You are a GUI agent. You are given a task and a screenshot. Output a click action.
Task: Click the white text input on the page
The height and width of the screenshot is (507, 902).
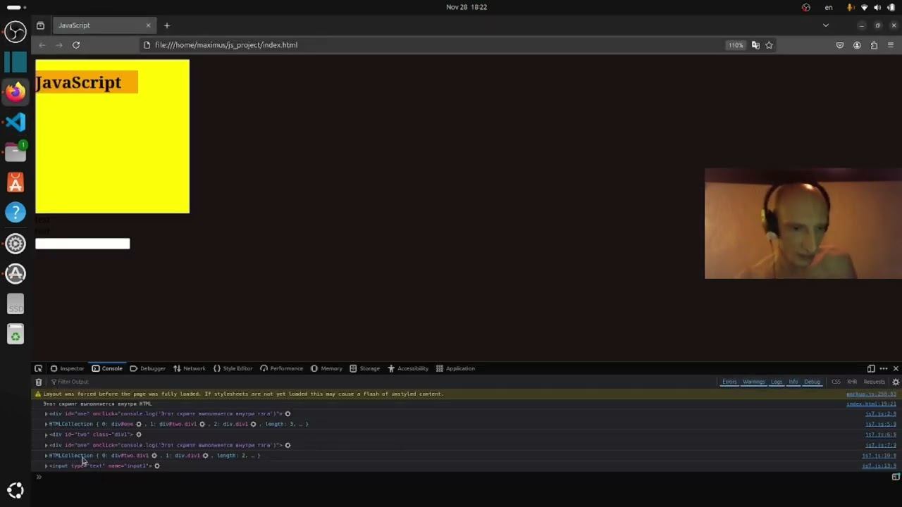[82, 244]
